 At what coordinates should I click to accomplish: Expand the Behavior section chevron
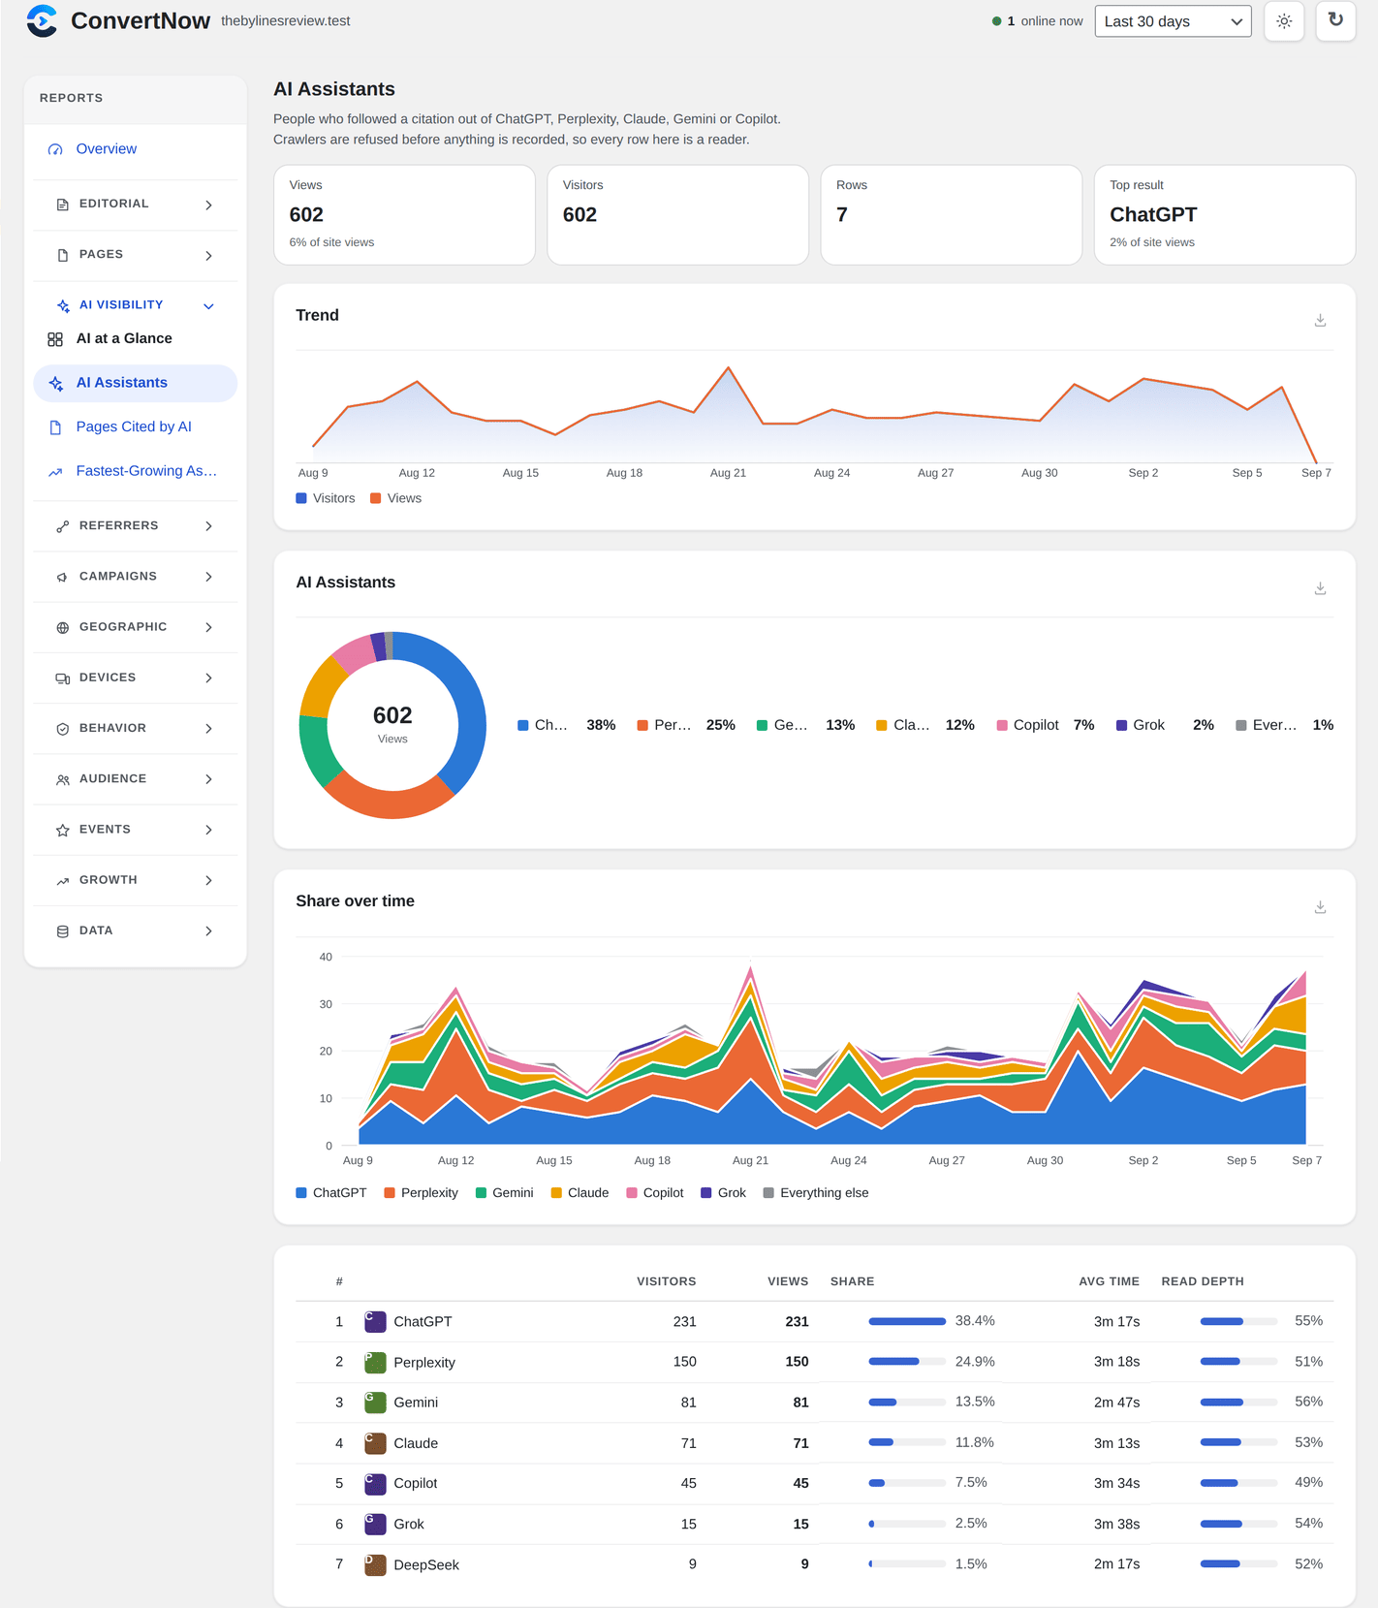(209, 729)
